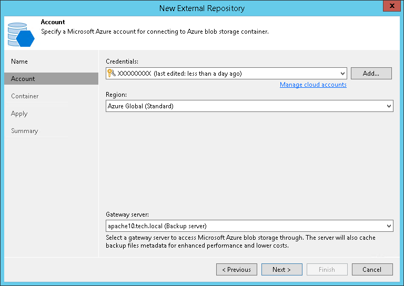Proceed with the Next button
Viewport: 404px width, 286px height.
(x=282, y=270)
